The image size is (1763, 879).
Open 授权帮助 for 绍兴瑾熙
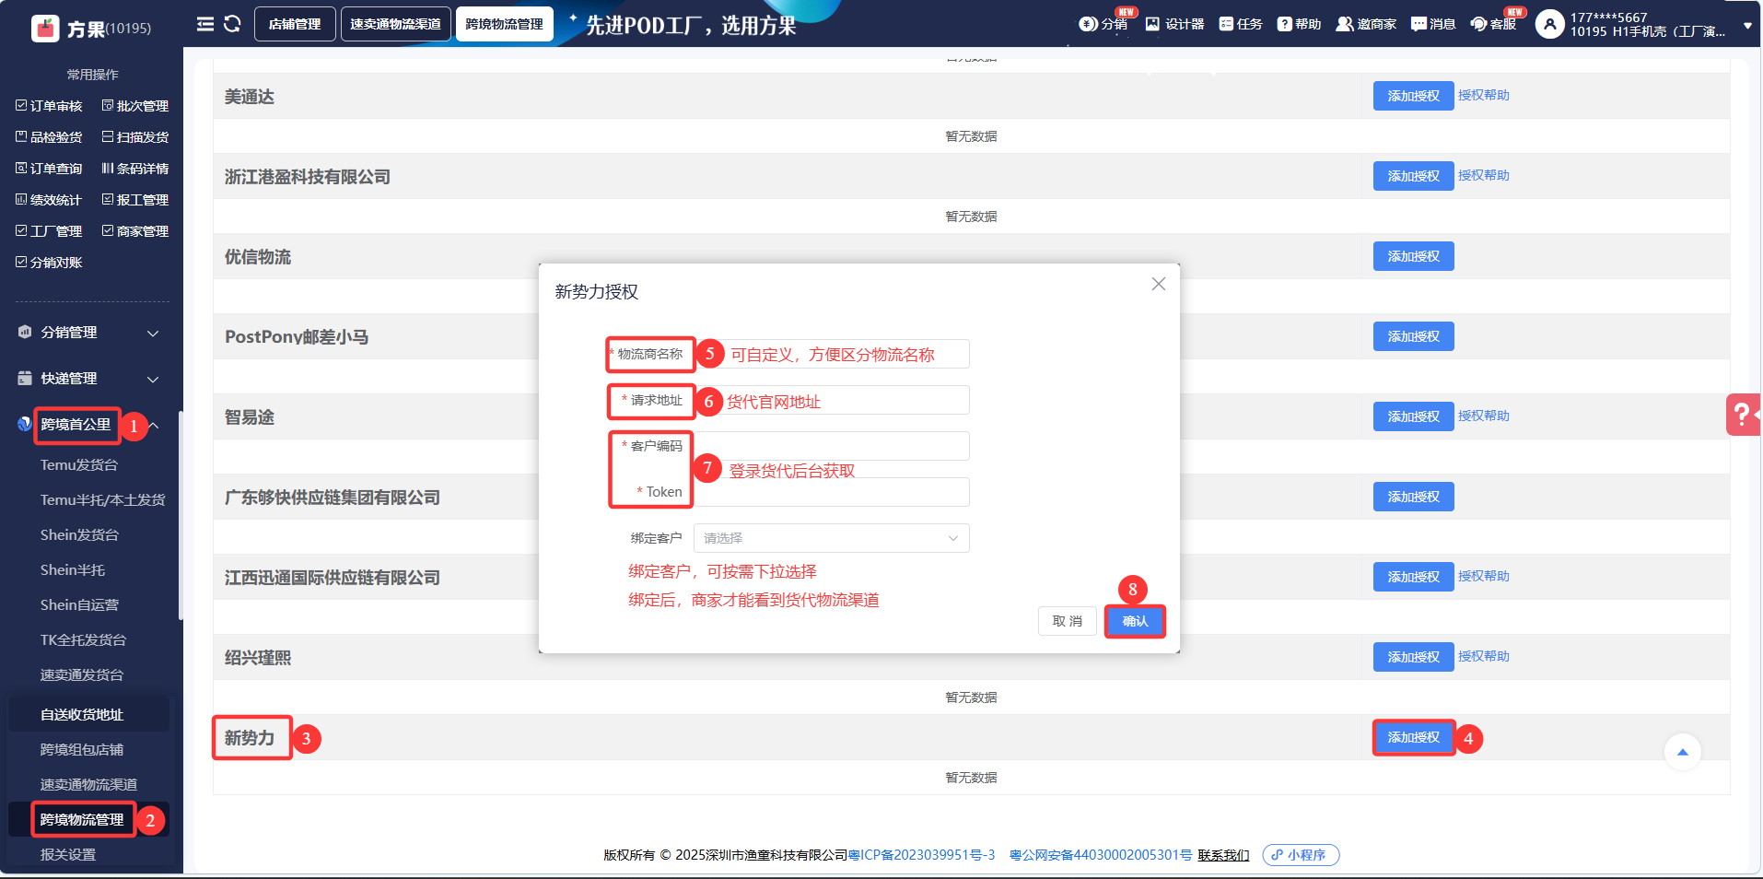[x=1484, y=657]
